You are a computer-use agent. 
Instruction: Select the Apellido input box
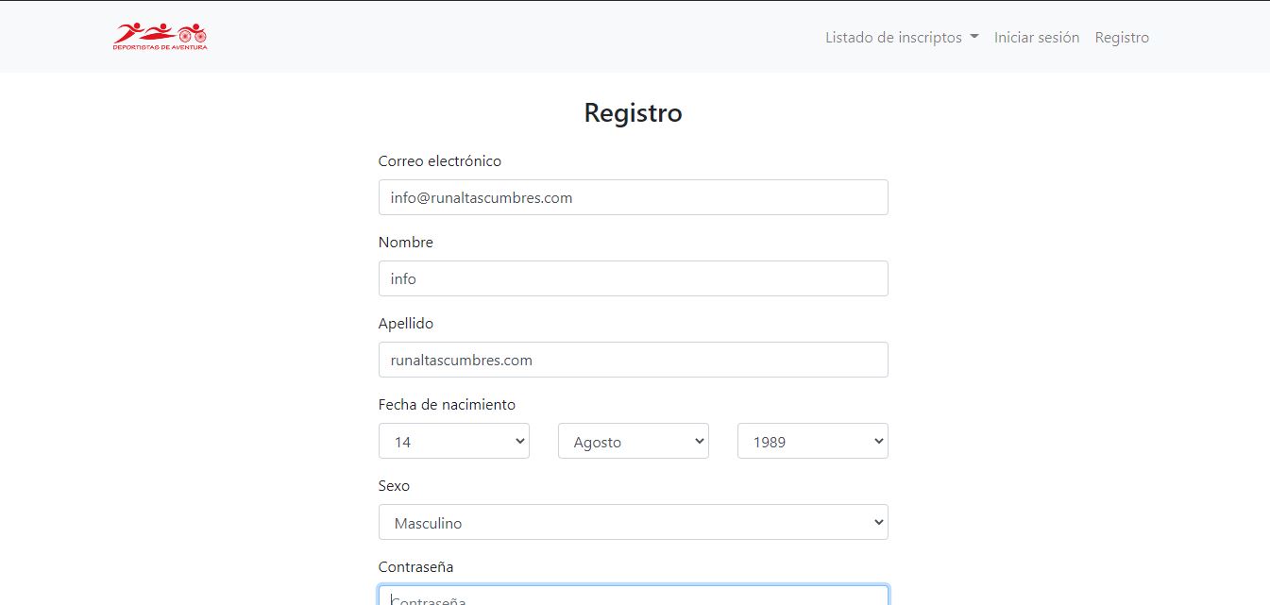pyautogui.click(x=633, y=360)
